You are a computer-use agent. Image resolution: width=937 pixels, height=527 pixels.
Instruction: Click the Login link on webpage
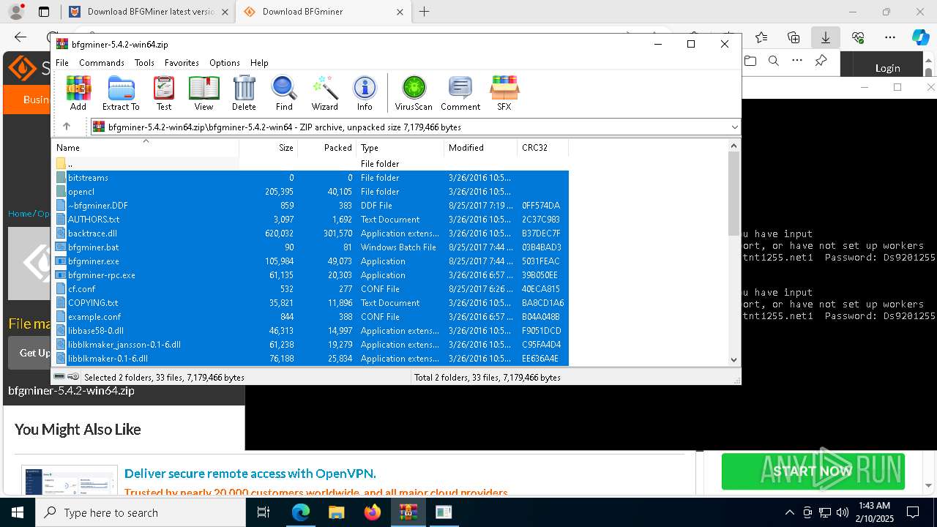[887, 68]
